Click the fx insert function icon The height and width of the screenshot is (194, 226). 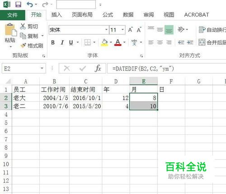pyautogui.click(x=98, y=69)
